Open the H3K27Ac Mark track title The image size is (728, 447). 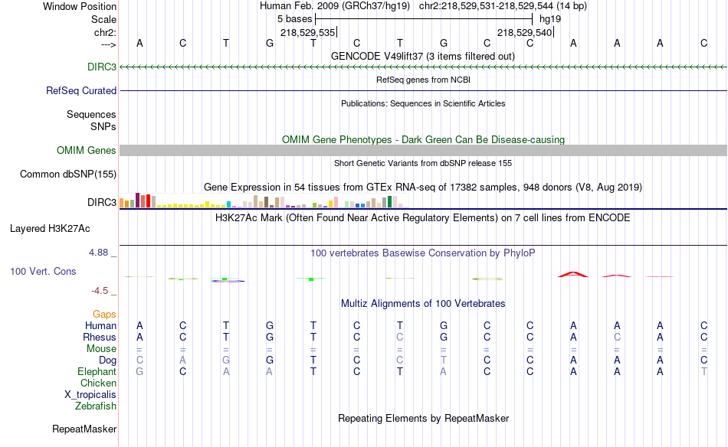(x=423, y=218)
